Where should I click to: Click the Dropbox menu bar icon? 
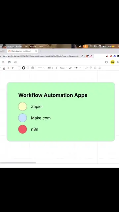(x=96, y=46)
